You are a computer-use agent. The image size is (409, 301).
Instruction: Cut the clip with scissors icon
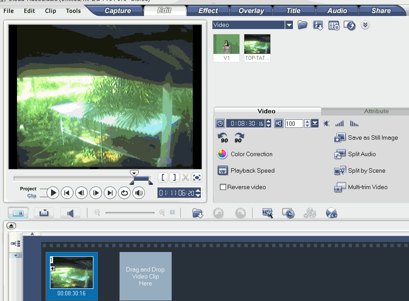[x=186, y=177]
